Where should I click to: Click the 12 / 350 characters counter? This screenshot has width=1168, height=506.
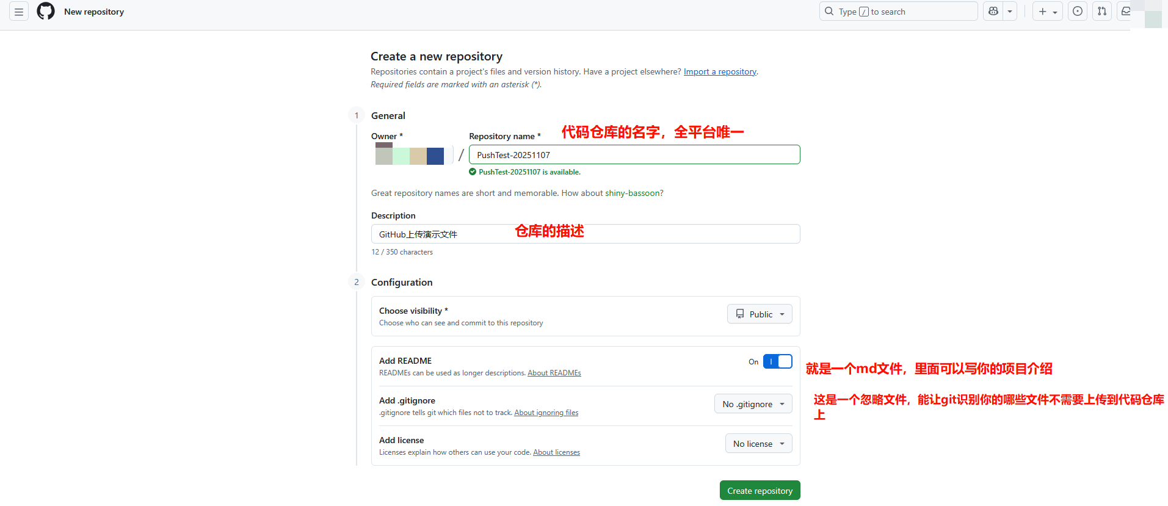(402, 252)
